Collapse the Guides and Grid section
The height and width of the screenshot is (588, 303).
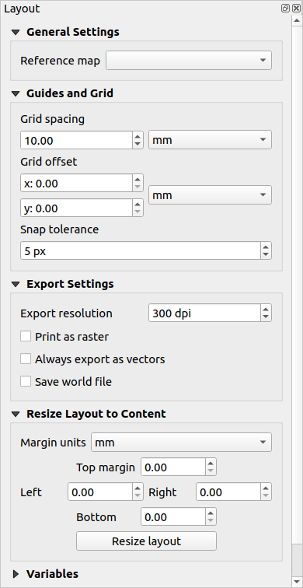16,93
